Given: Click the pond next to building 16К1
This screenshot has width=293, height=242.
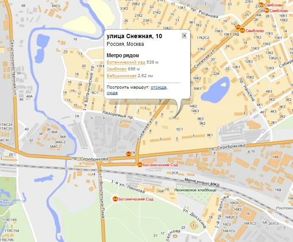Looking at the screenshot, I should tap(215, 90).
